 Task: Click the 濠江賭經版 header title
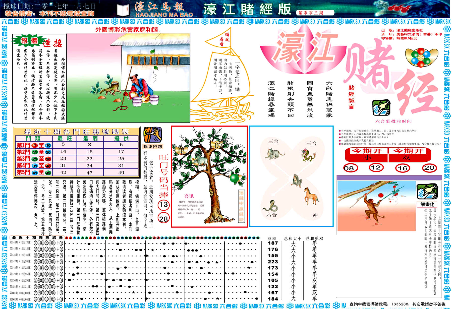(247, 10)
